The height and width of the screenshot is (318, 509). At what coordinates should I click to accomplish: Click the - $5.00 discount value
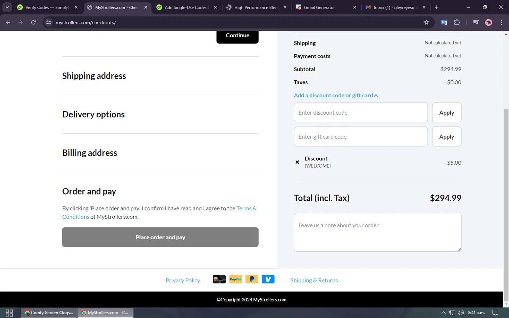pyautogui.click(x=453, y=163)
